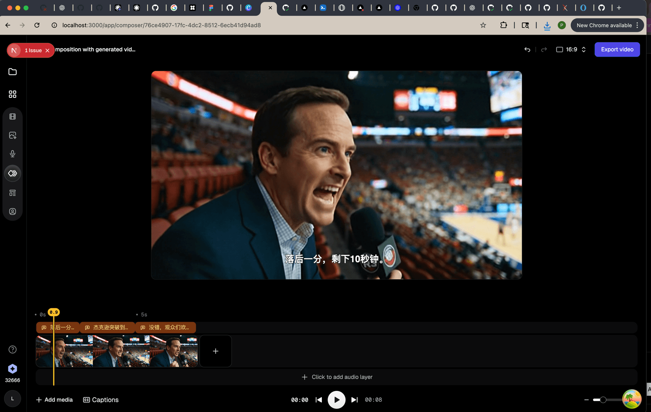
Task: Open the Captions option
Action: 101,400
